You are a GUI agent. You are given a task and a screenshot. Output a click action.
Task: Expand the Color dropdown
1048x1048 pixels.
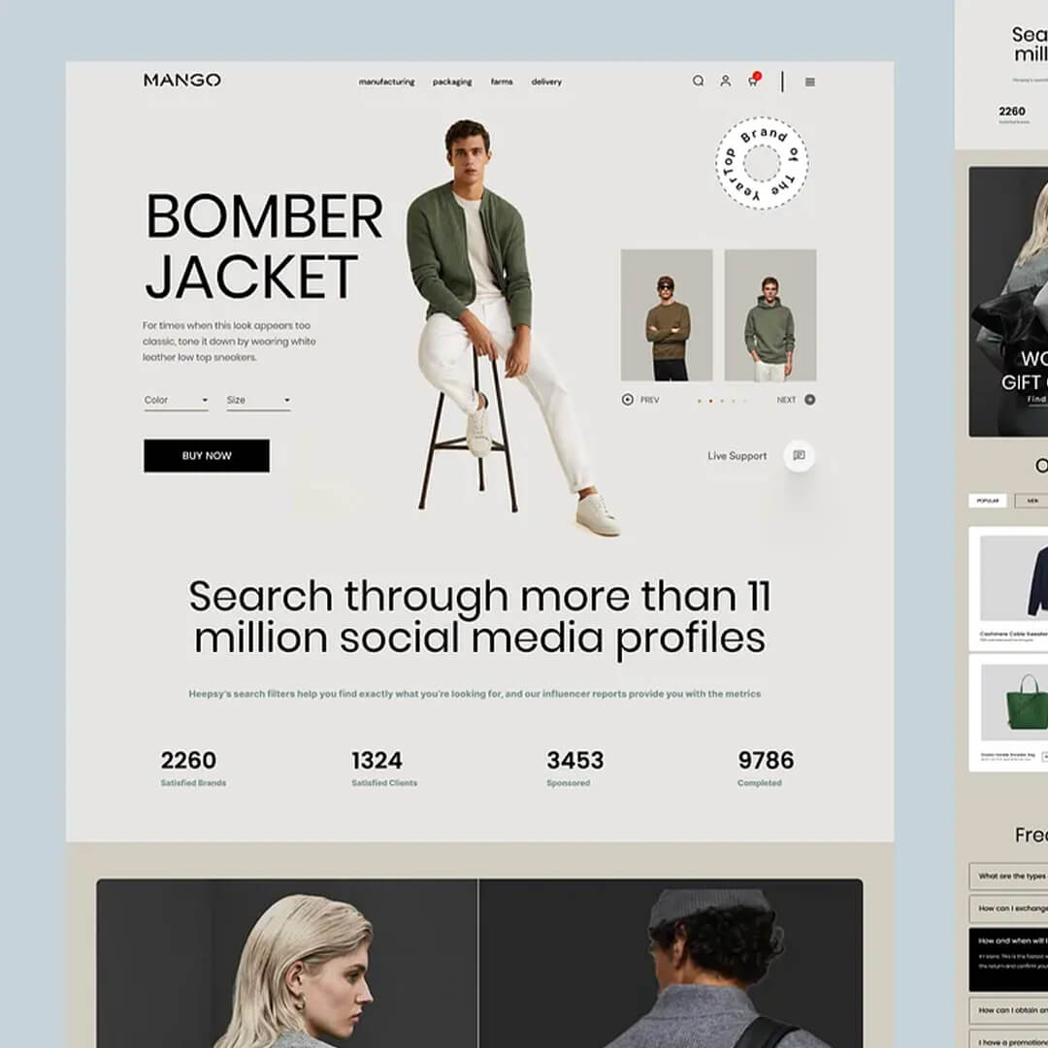click(x=176, y=400)
